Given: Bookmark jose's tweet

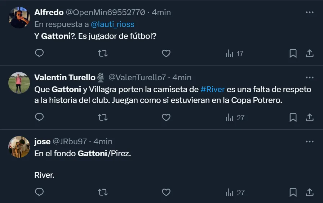Looking at the screenshot, I should point(293,193).
